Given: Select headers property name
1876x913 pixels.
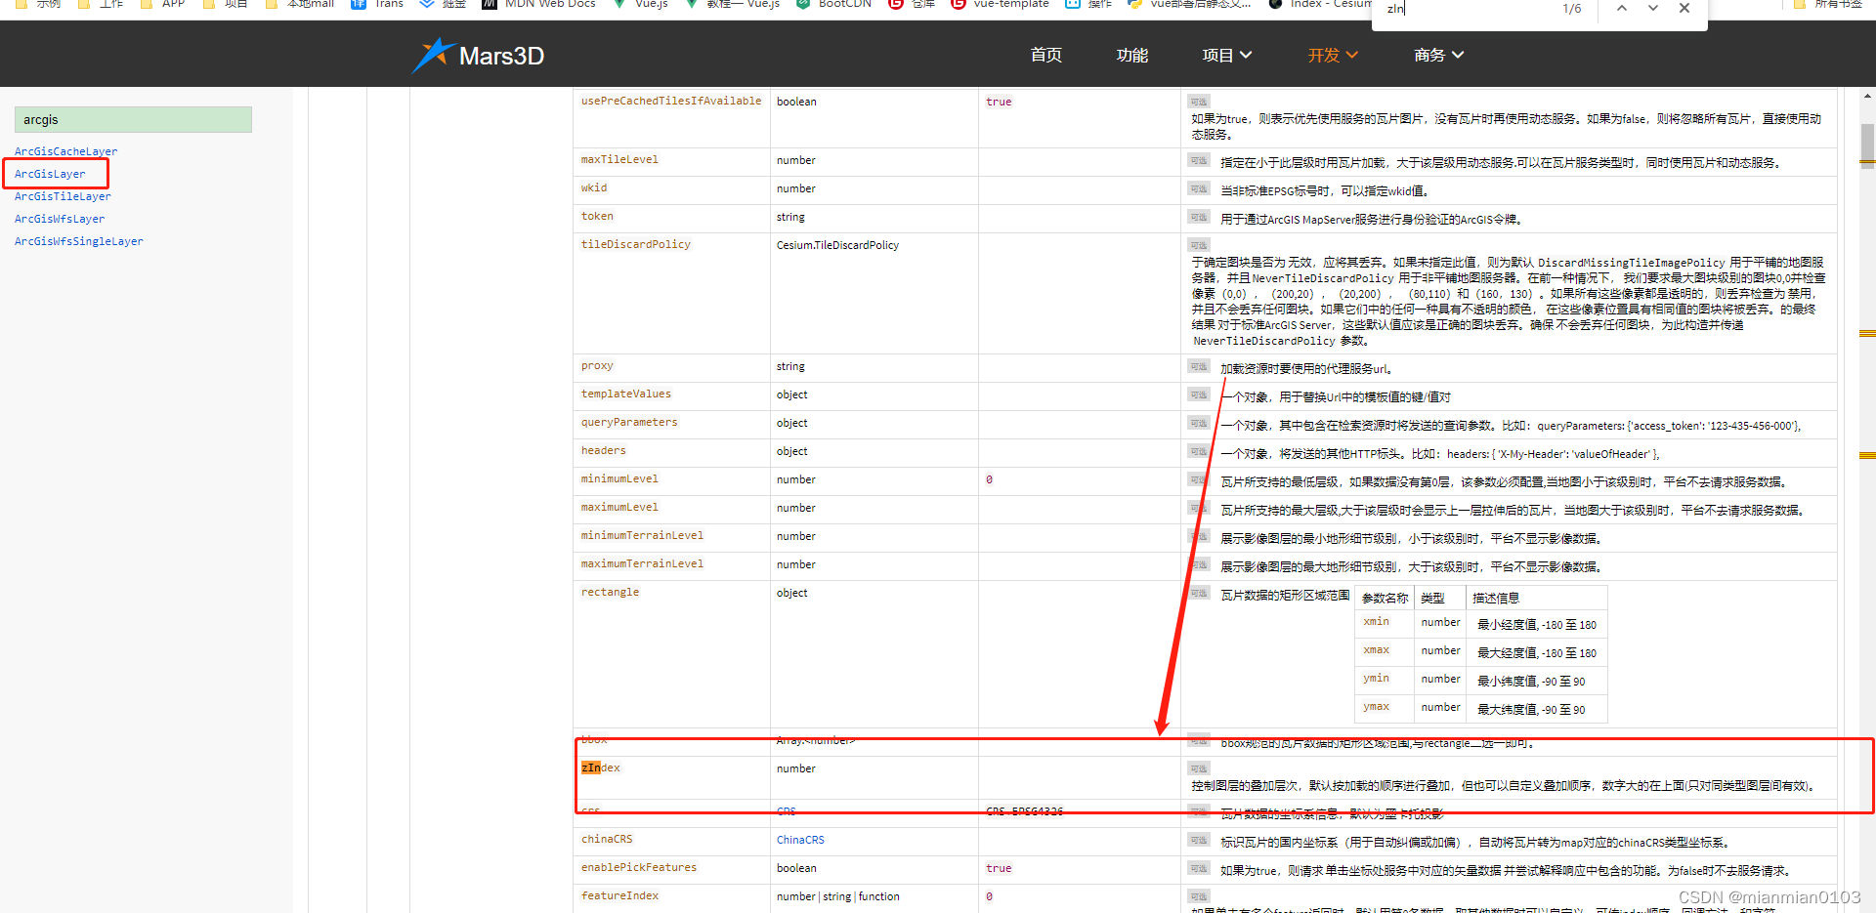Looking at the screenshot, I should coord(604,450).
